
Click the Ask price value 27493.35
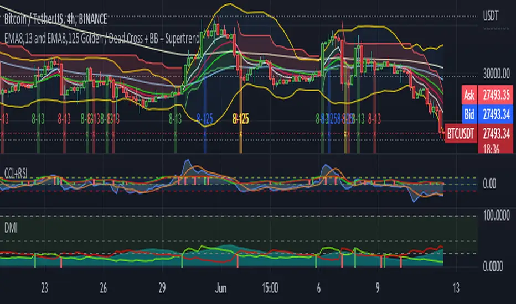pos(497,93)
